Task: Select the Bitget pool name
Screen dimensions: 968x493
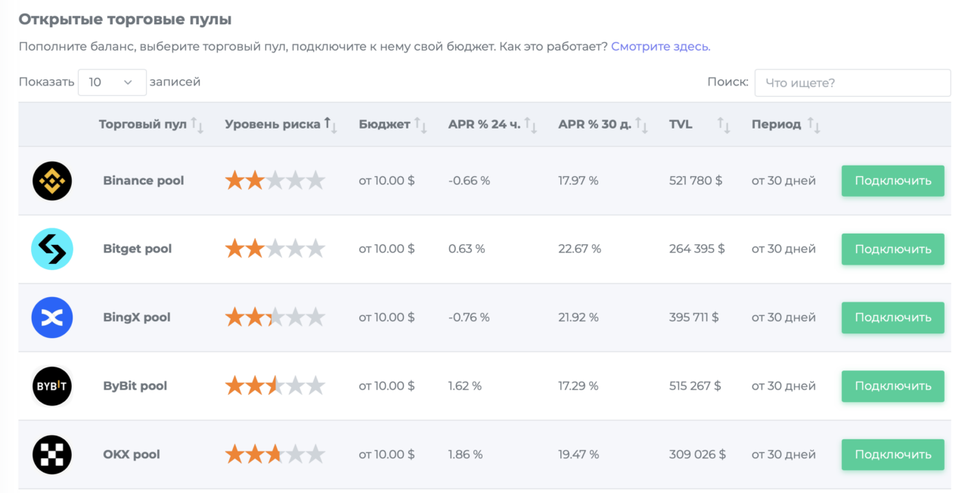Action: 138,249
